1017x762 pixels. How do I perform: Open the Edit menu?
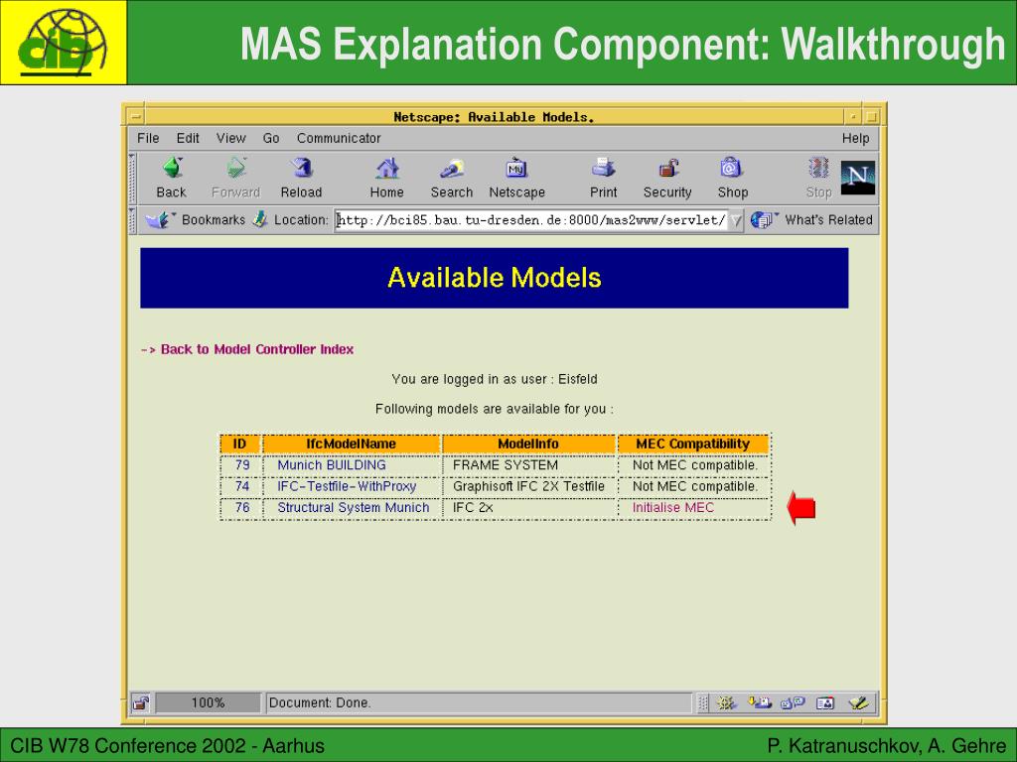coord(188,138)
